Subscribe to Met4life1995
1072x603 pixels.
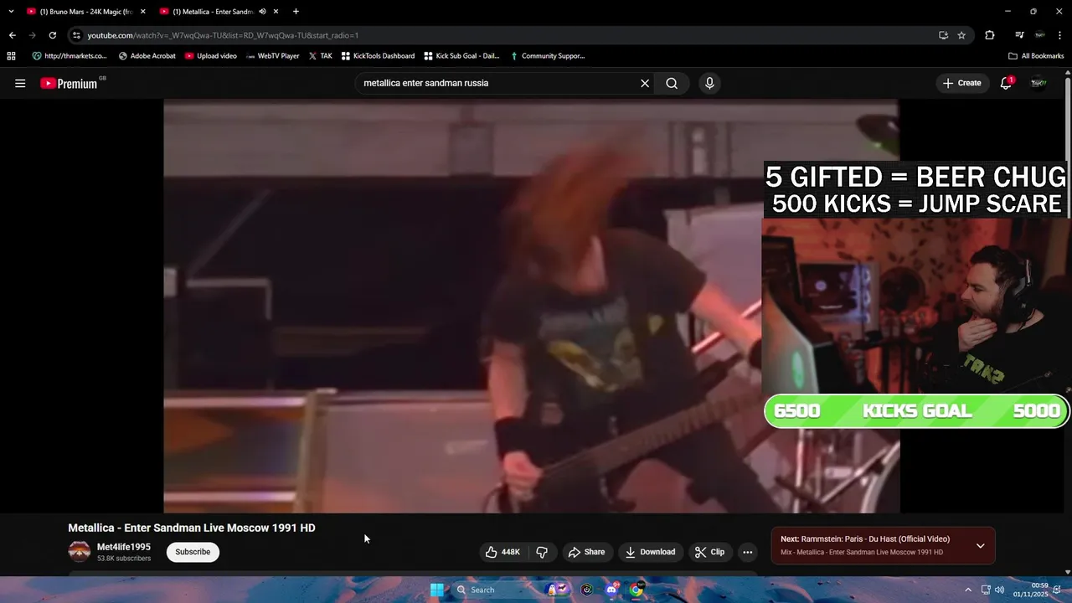(193, 552)
